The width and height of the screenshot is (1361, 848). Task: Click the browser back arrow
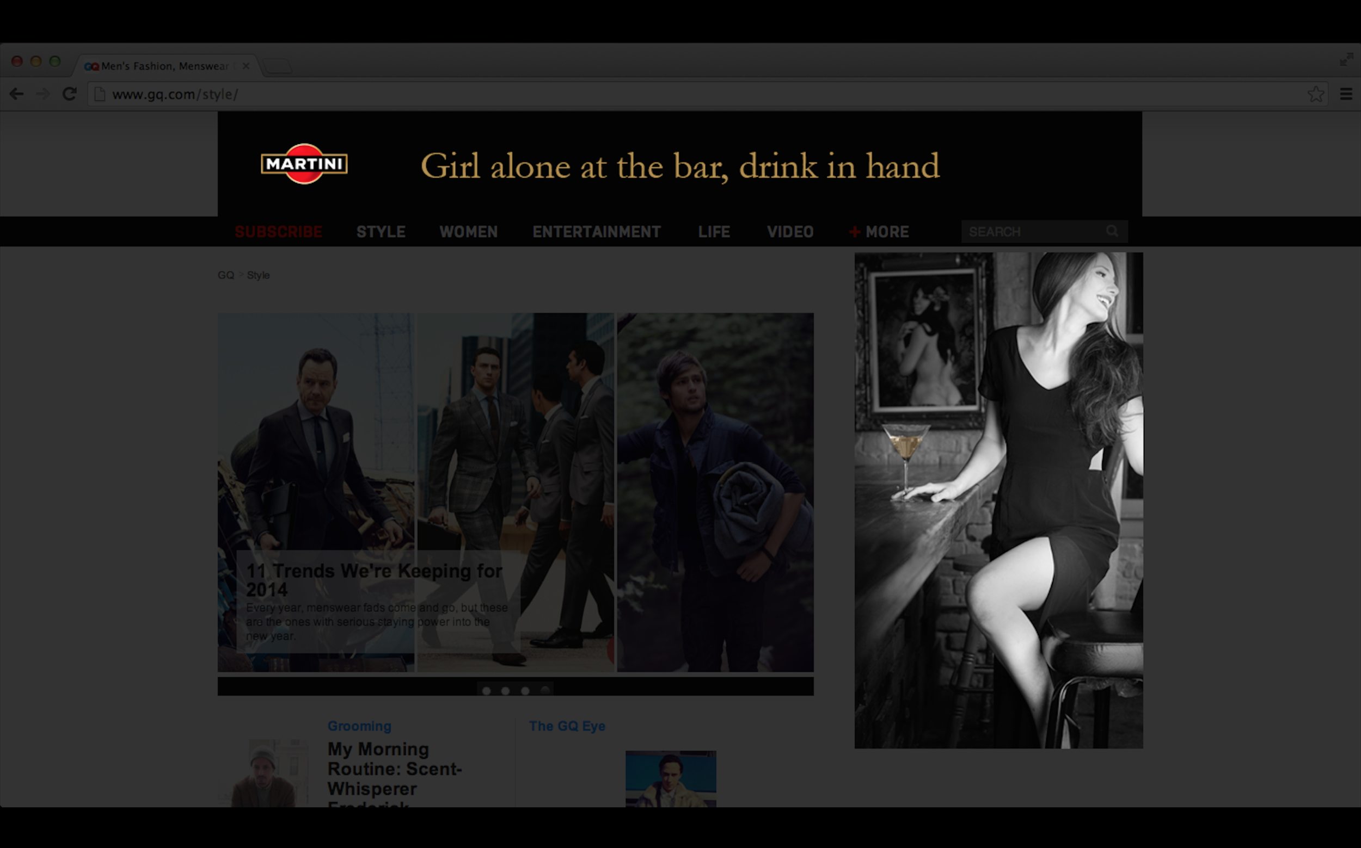tap(16, 94)
